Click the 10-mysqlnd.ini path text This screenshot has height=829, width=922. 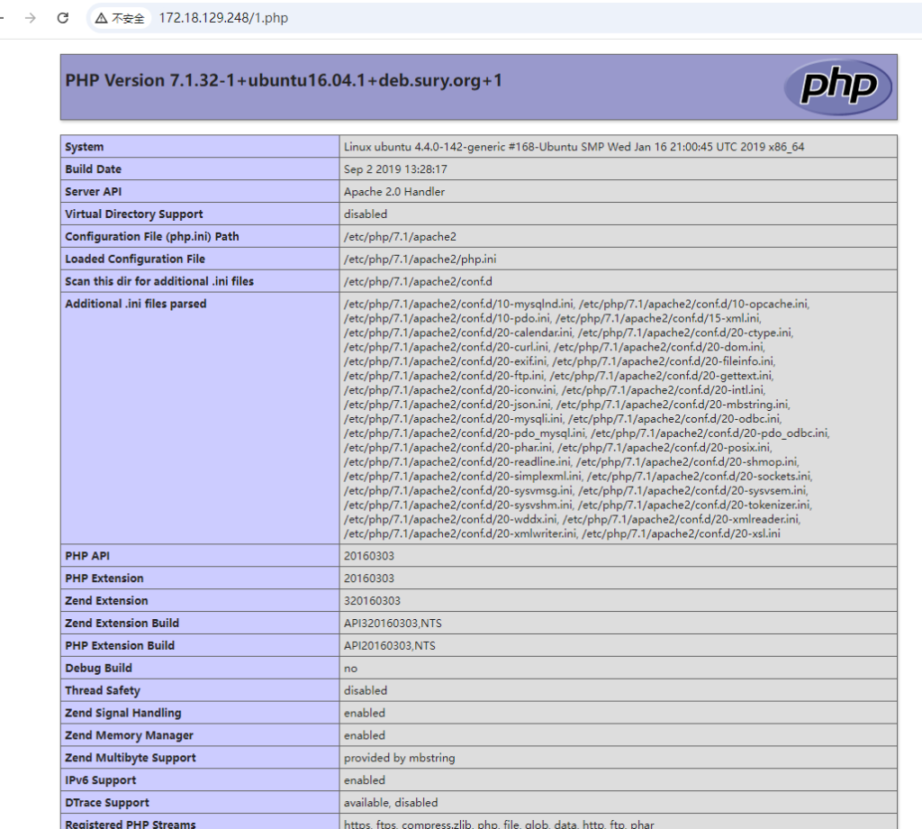(x=458, y=305)
